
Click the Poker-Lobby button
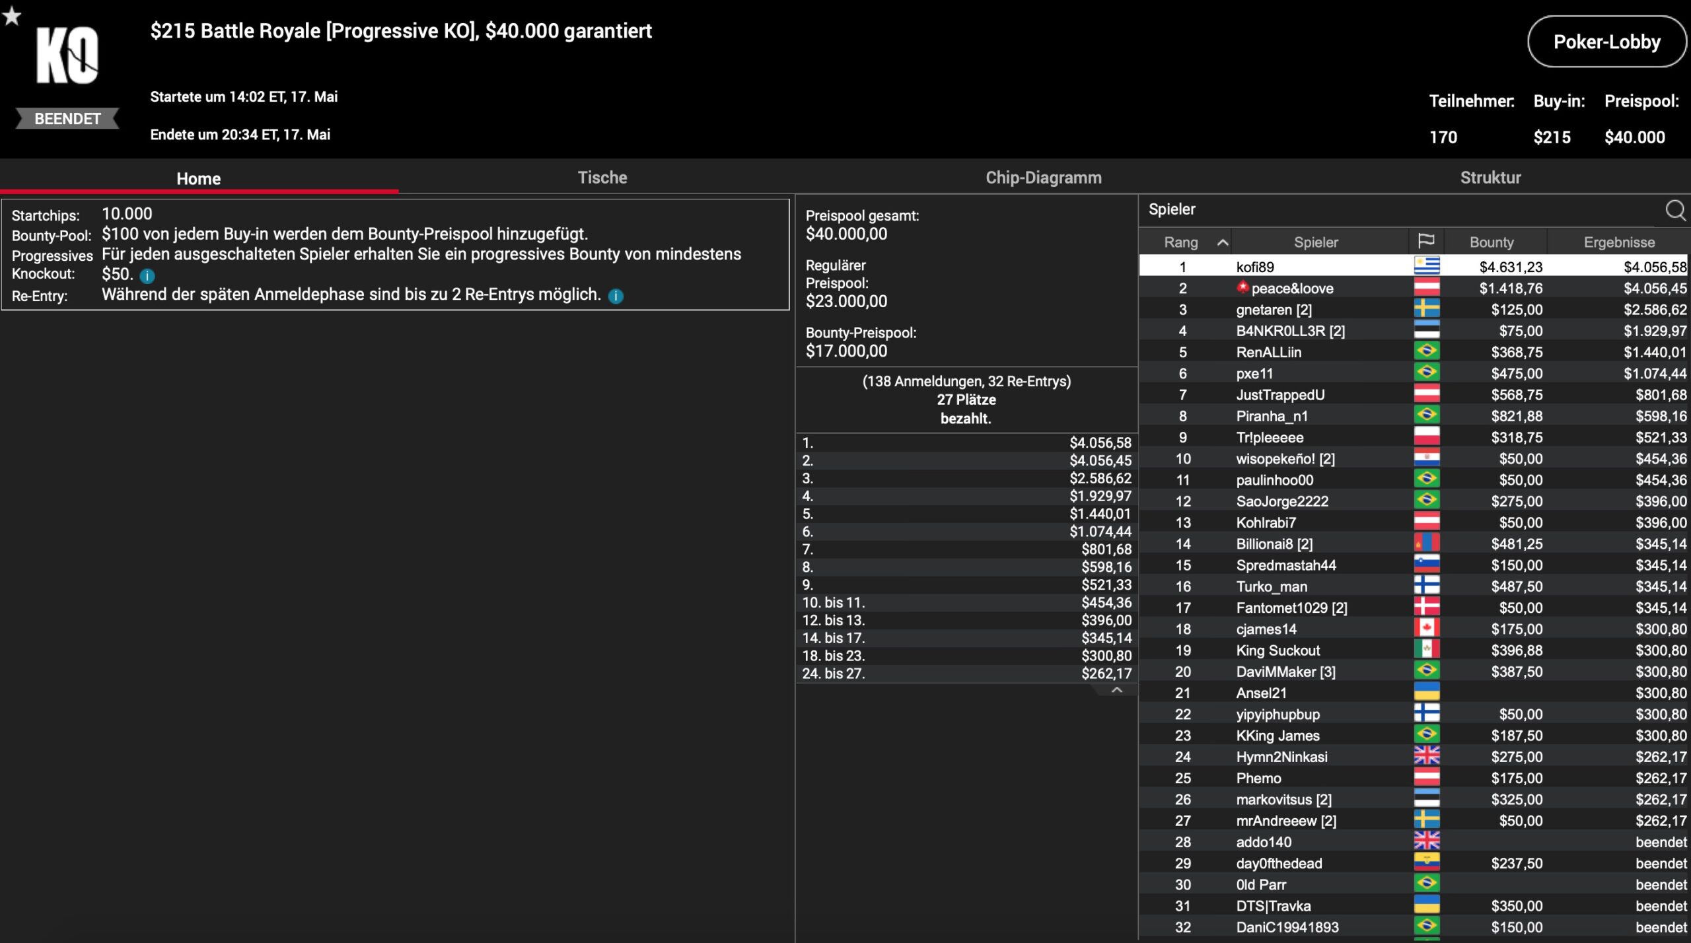(x=1606, y=42)
